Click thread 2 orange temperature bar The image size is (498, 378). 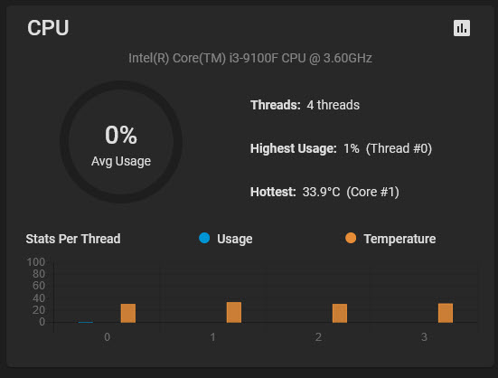click(x=340, y=313)
